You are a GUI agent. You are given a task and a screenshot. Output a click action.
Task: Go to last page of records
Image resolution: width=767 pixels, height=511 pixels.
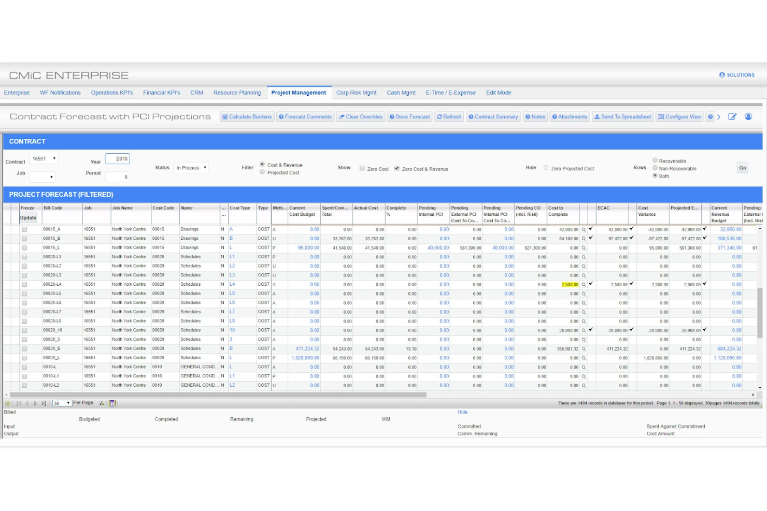44,403
